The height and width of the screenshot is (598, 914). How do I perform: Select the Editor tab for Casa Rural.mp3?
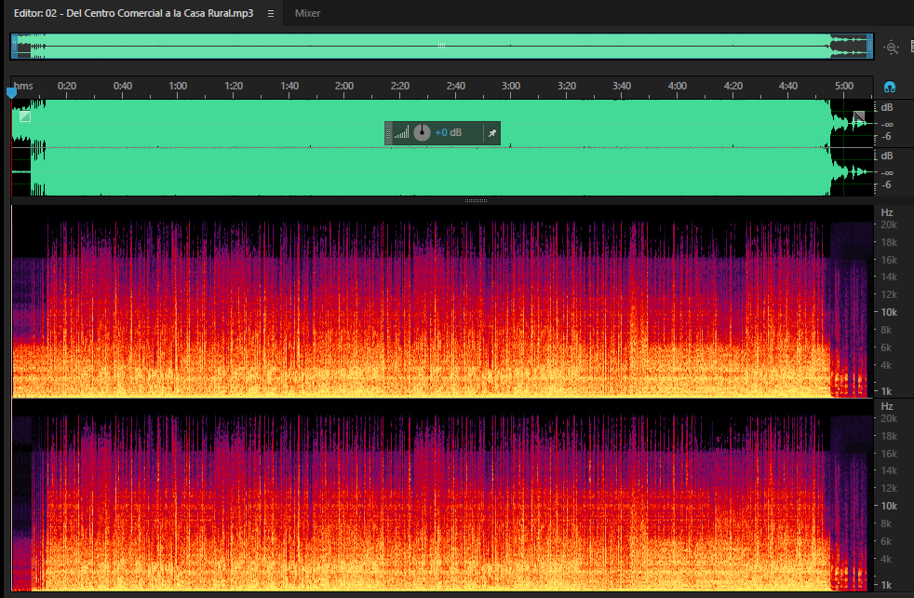[133, 13]
